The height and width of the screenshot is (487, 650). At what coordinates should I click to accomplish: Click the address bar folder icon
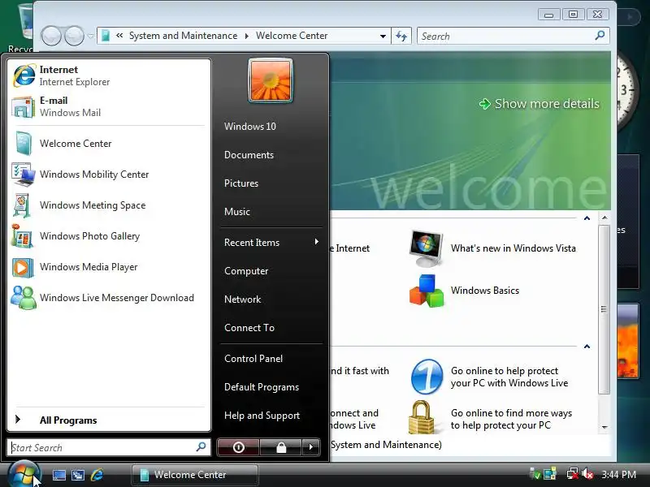106,36
